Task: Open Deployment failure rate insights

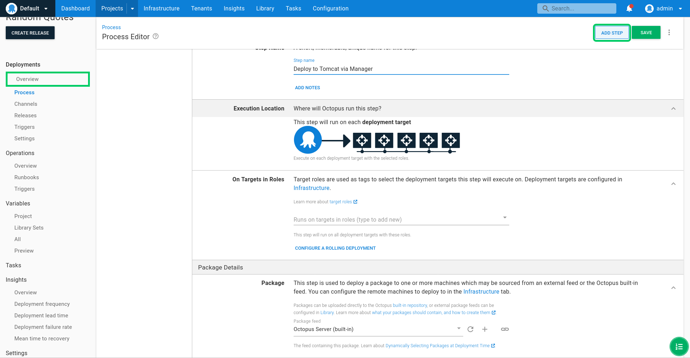Action: [x=43, y=327]
